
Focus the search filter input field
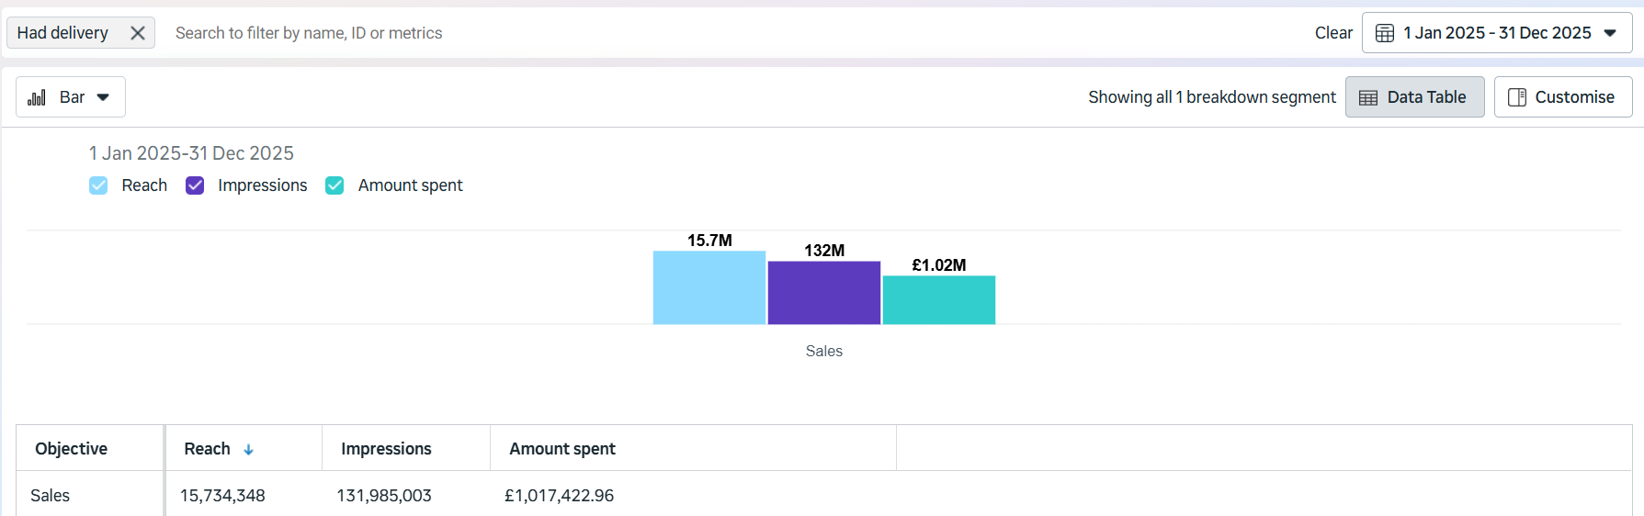pos(643,33)
